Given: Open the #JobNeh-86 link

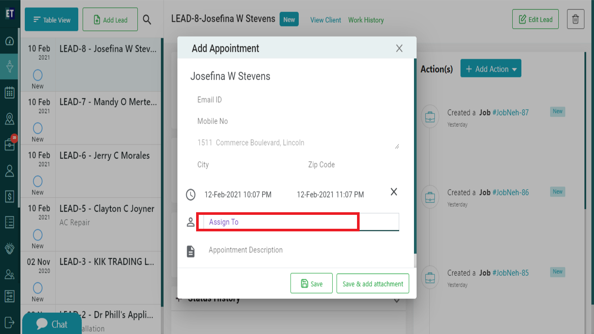Looking at the screenshot, I should [511, 193].
